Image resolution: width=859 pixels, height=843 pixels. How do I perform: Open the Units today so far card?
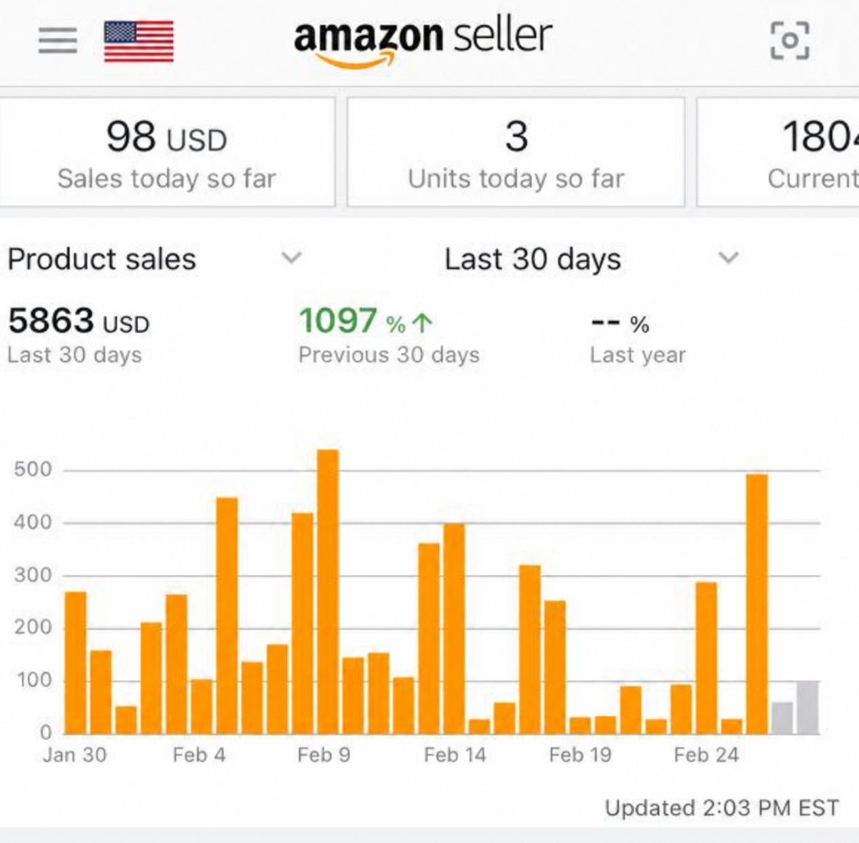[516, 152]
